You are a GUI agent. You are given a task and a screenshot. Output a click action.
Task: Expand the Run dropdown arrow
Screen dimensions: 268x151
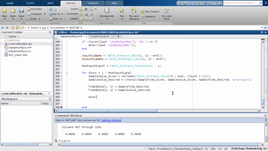pos(122,19)
